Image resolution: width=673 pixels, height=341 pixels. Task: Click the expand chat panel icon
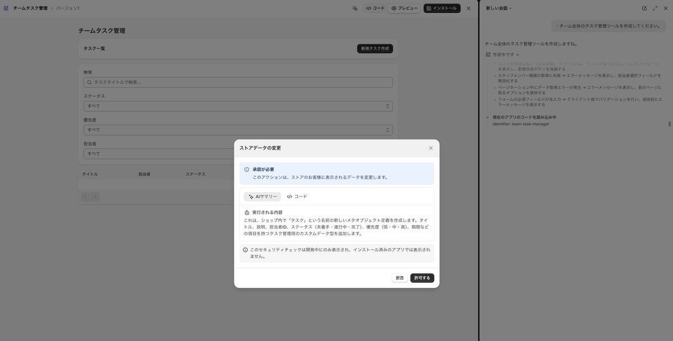[x=655, y=8]
